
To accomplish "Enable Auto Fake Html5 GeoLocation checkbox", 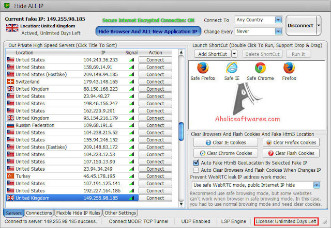I will 196,162.
